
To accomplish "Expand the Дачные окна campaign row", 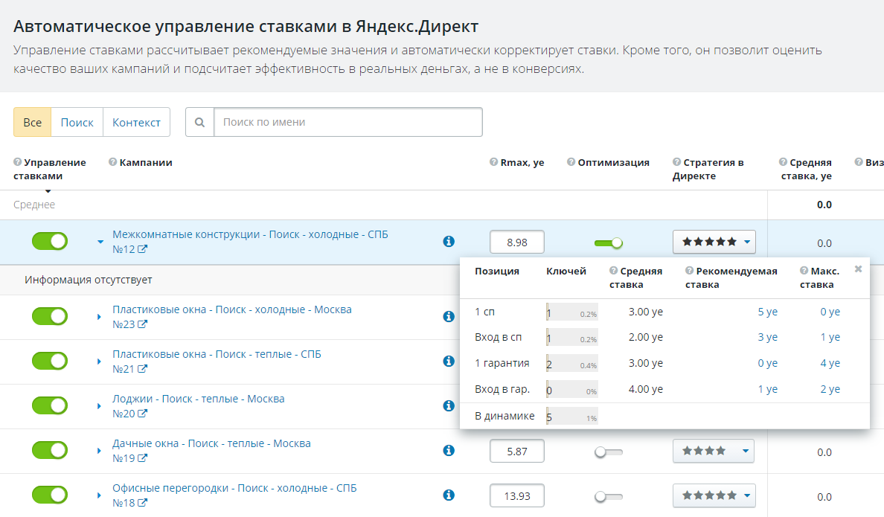I will coord(99,451).
